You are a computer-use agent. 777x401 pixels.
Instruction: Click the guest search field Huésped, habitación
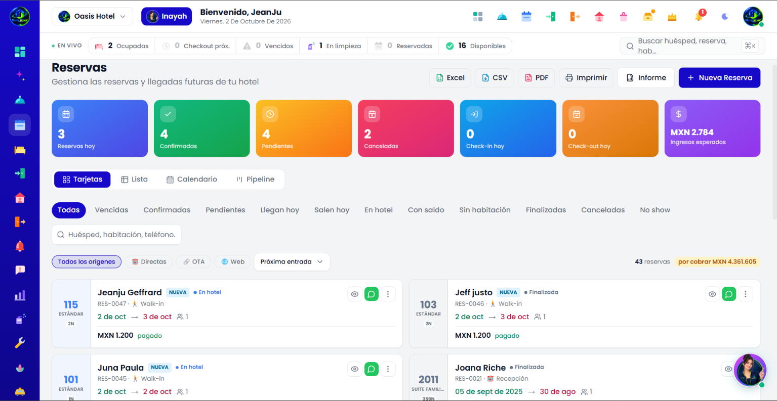pos(116,235)
